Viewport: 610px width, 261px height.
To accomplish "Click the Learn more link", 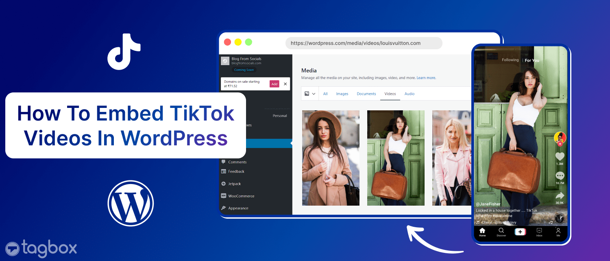I will (x=426, y=77).
